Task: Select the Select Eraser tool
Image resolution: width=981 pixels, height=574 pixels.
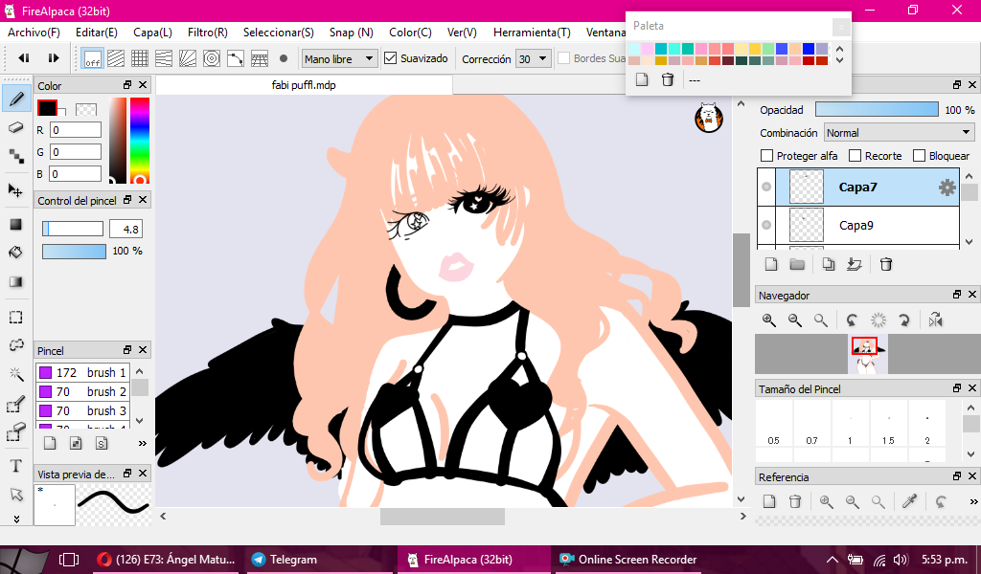Action: coord(16,431)
